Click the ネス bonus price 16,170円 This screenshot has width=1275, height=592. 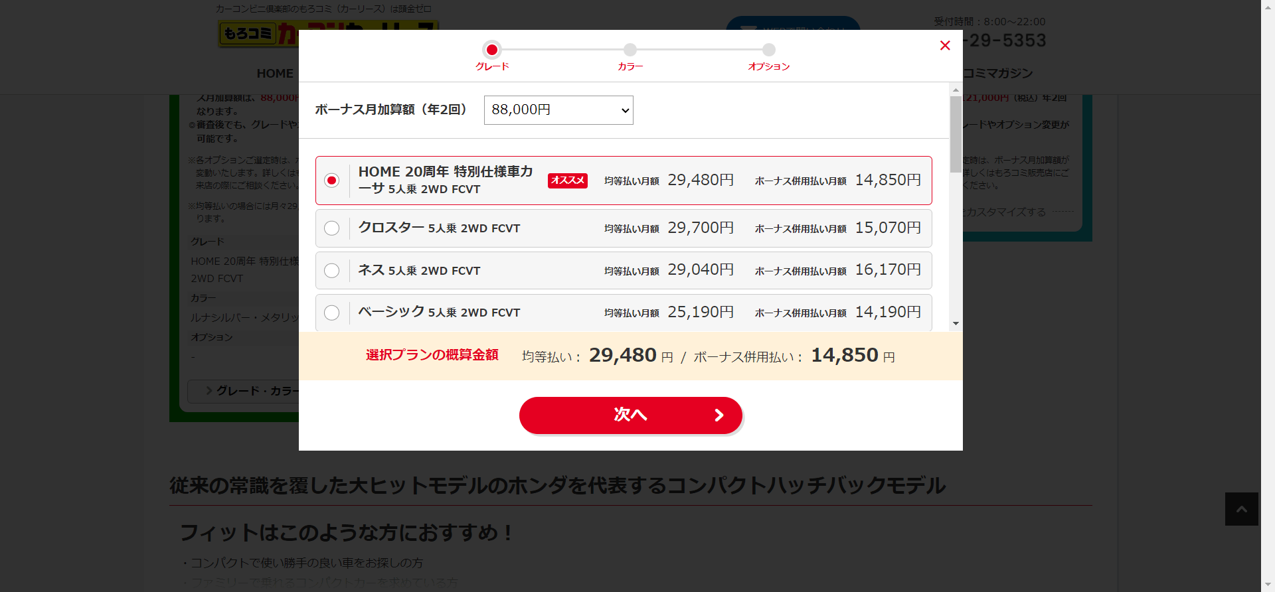coord(888,270)
